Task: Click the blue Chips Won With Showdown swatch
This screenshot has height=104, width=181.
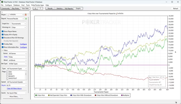Action: click(71, 95)
